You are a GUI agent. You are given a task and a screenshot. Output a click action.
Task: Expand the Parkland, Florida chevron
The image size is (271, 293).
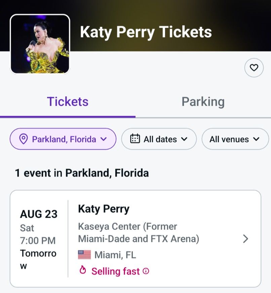(104, 139)
